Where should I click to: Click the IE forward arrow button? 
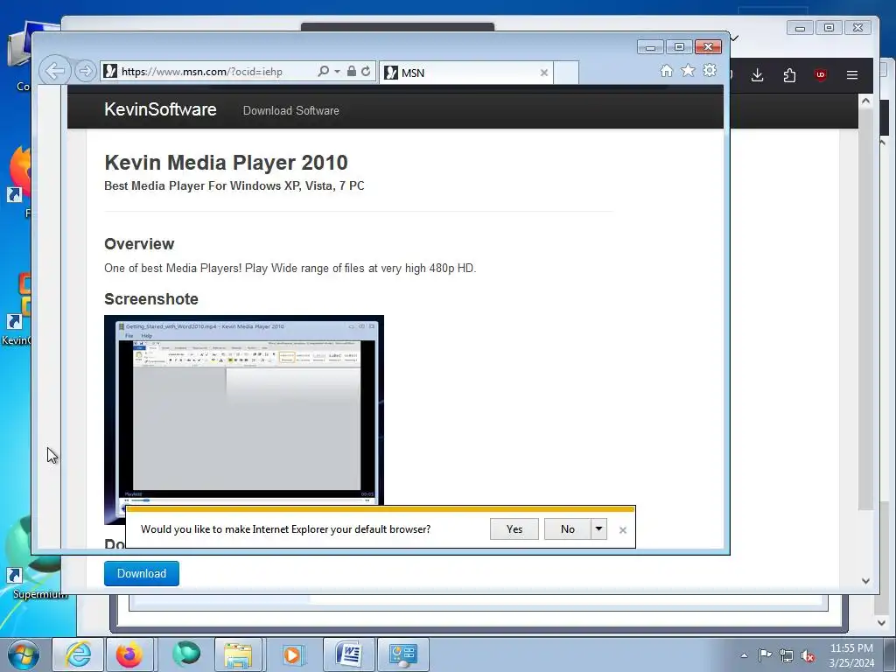coord(85,72)
